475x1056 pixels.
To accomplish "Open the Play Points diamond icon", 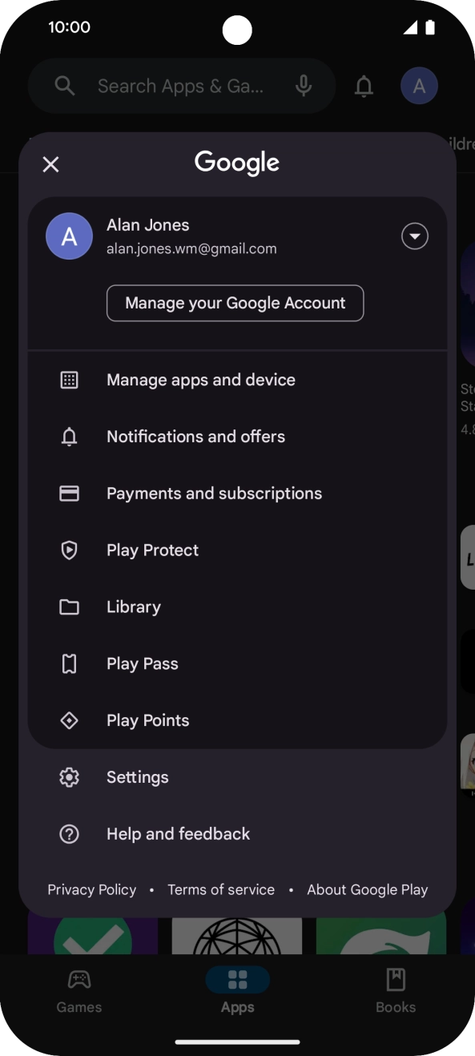I will click(70, 720).
